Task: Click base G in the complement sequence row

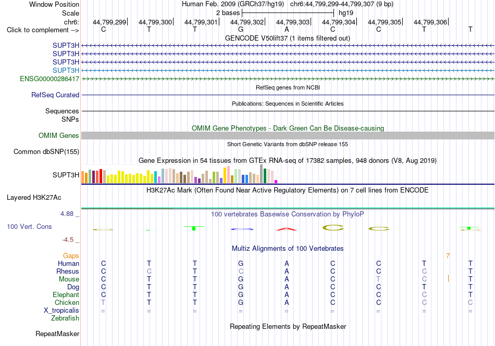Action: pos(241,29)
